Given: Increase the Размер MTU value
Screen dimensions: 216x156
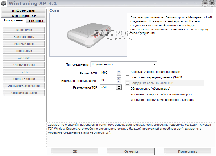Looking at the screenshot, I should 119,71.
